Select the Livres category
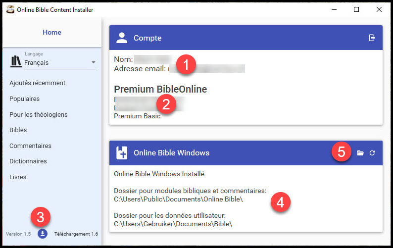Image resolution: width=393 pixels, height=248 pixels. tap(18, 177)
